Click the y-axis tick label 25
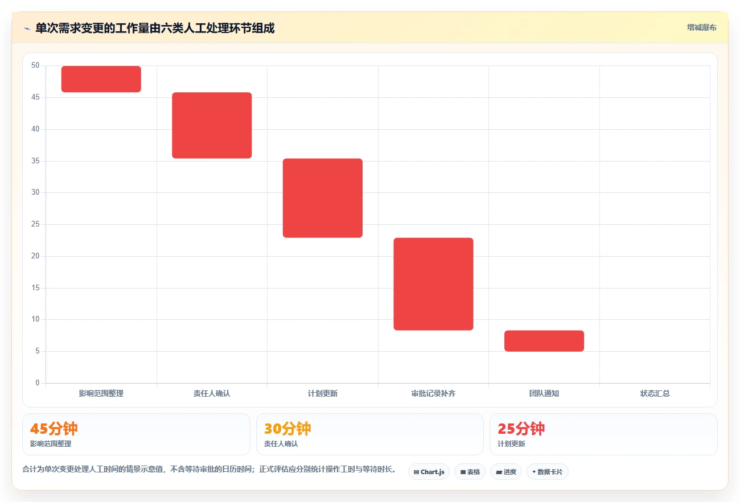Viewport: 740px width, 502px height. coord(35,224)
